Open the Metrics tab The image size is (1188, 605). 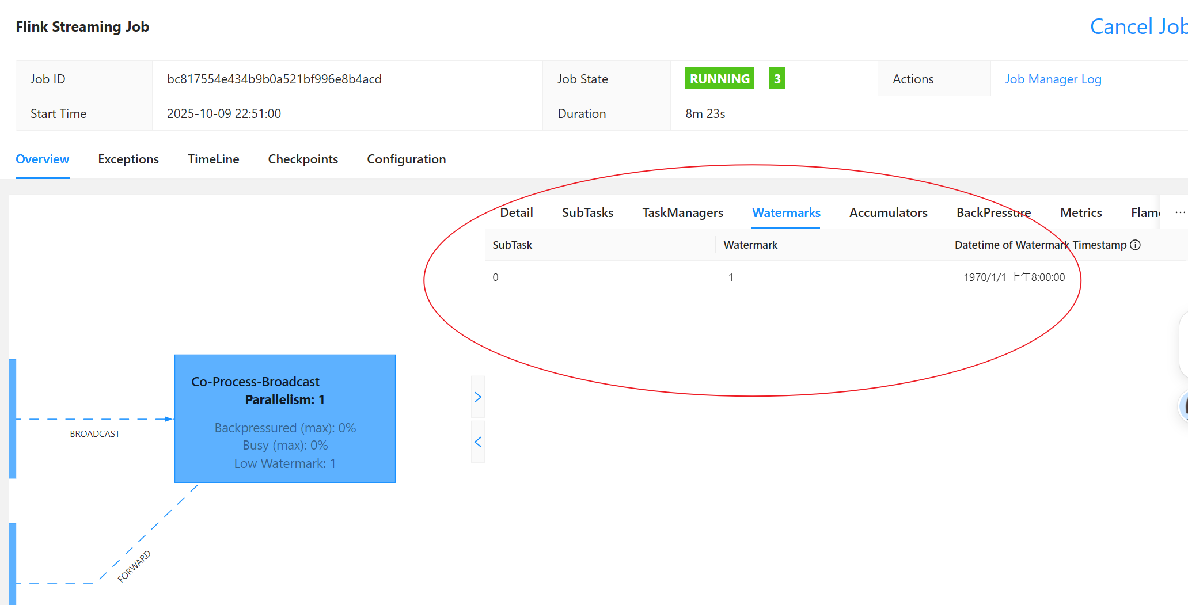(x=1081, y=212)
